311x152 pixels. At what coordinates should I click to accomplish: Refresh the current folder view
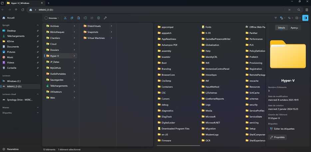coord(23,10)
